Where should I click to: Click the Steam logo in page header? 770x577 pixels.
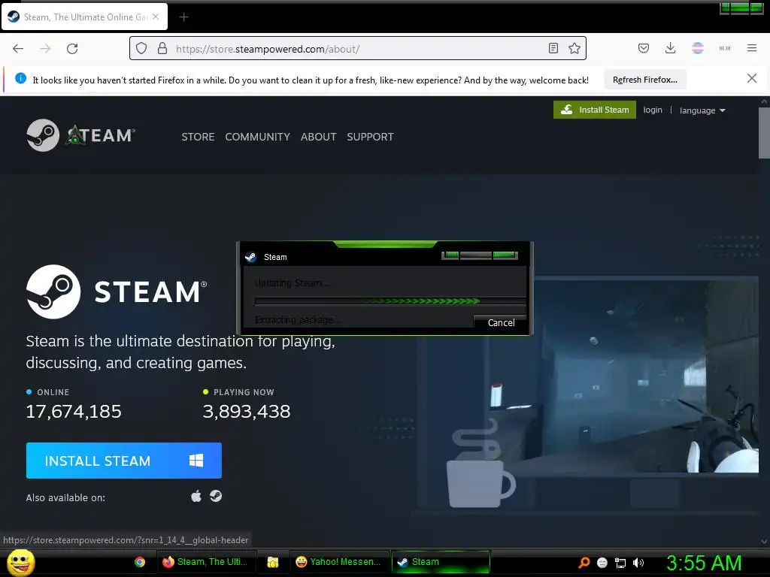pyautogui.click(x=81, y=135)
